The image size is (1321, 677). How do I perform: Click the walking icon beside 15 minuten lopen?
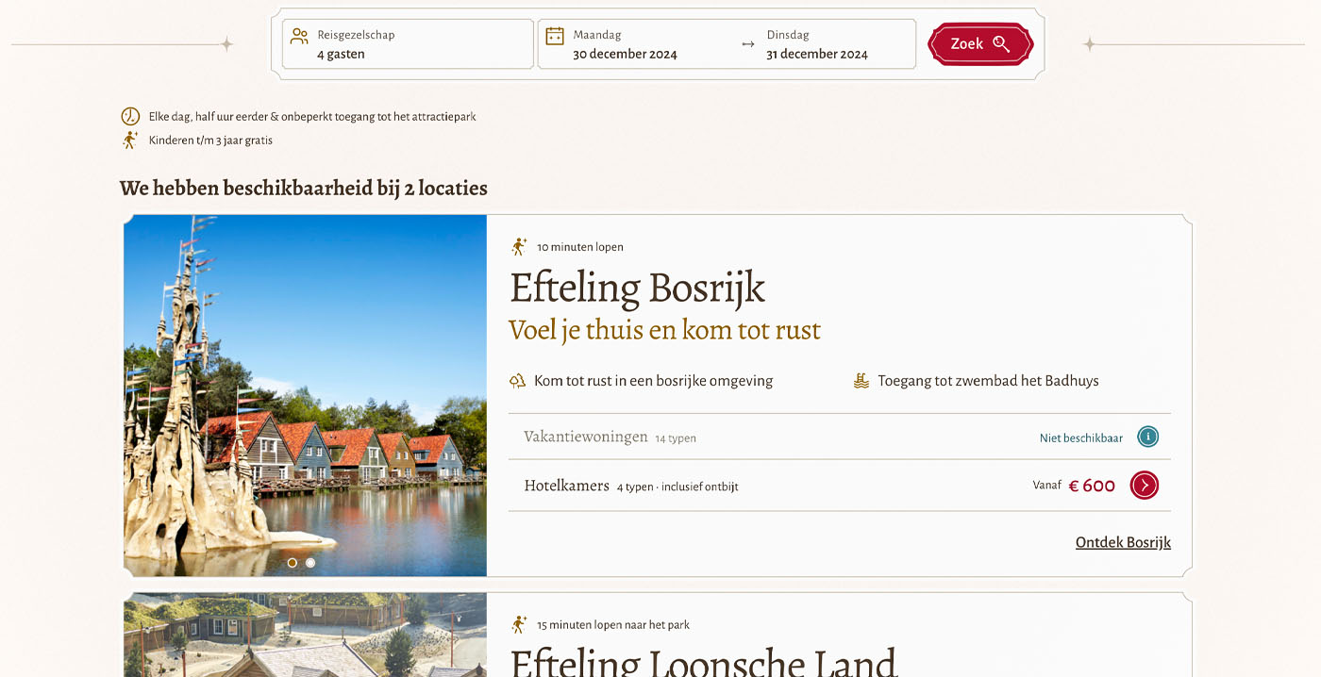(519, 624)
